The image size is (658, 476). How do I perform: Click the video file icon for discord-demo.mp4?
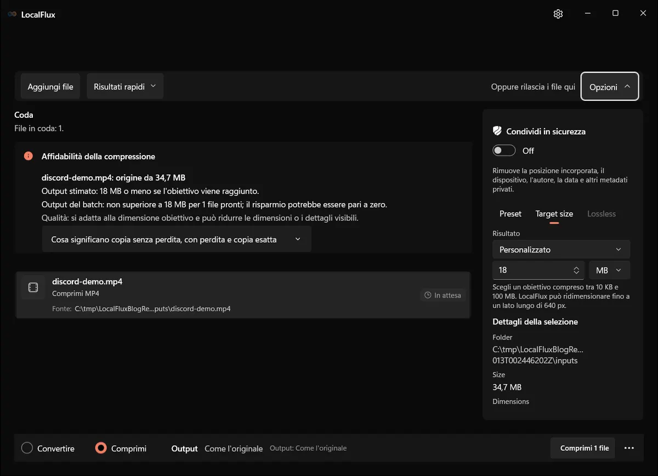pyautogui.click(x=33, y=288)
